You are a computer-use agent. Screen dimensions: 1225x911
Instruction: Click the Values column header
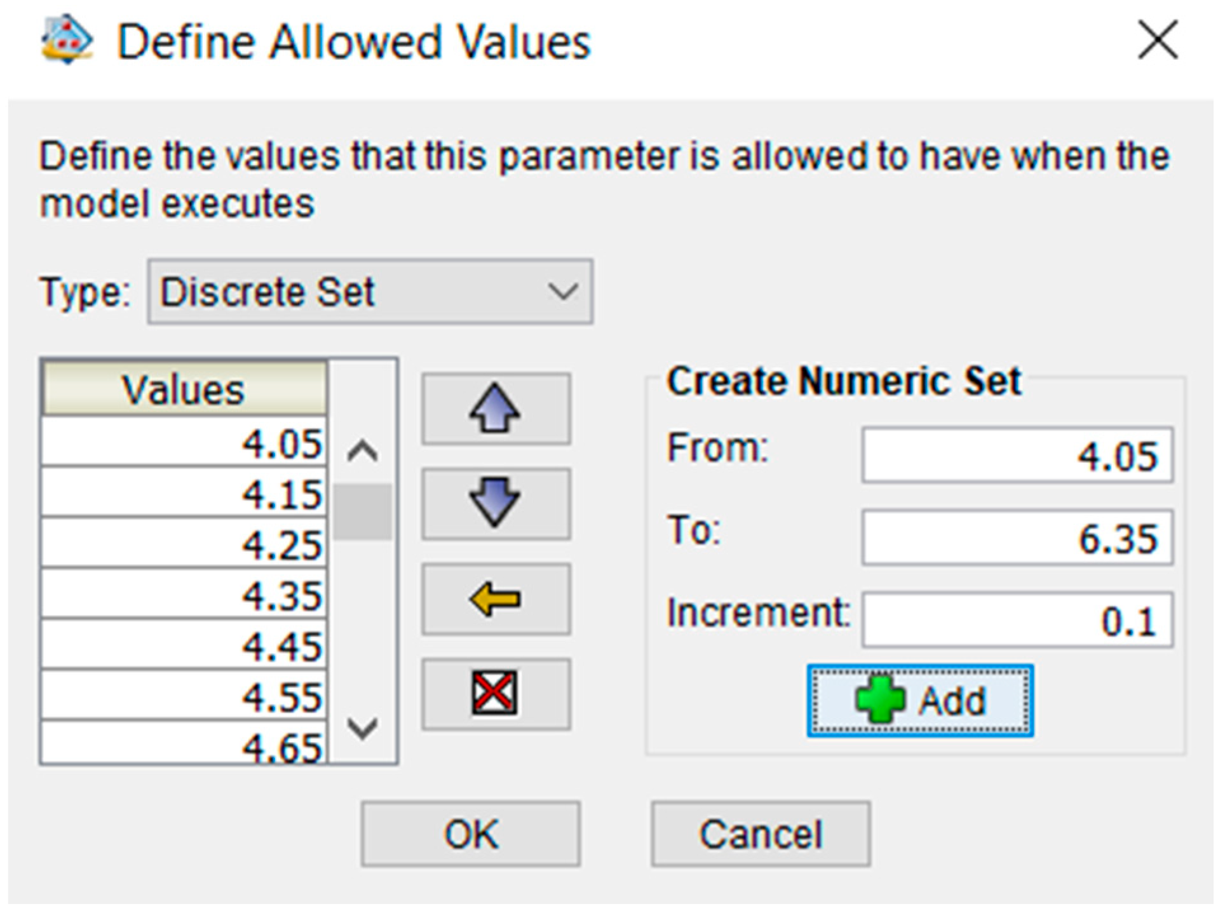[x=184, y=388]
